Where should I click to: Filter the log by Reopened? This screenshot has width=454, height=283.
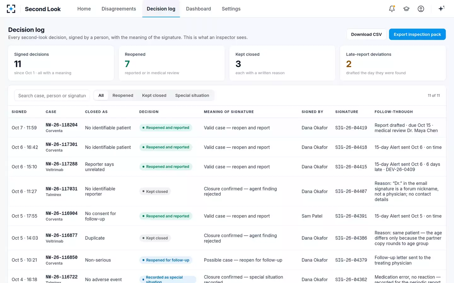click(x=123, y=95)
